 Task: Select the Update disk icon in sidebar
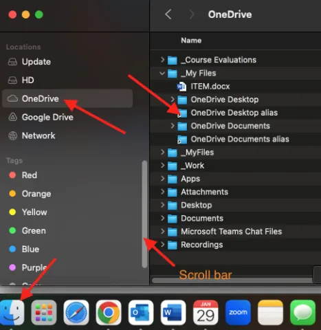pos(12,62)
